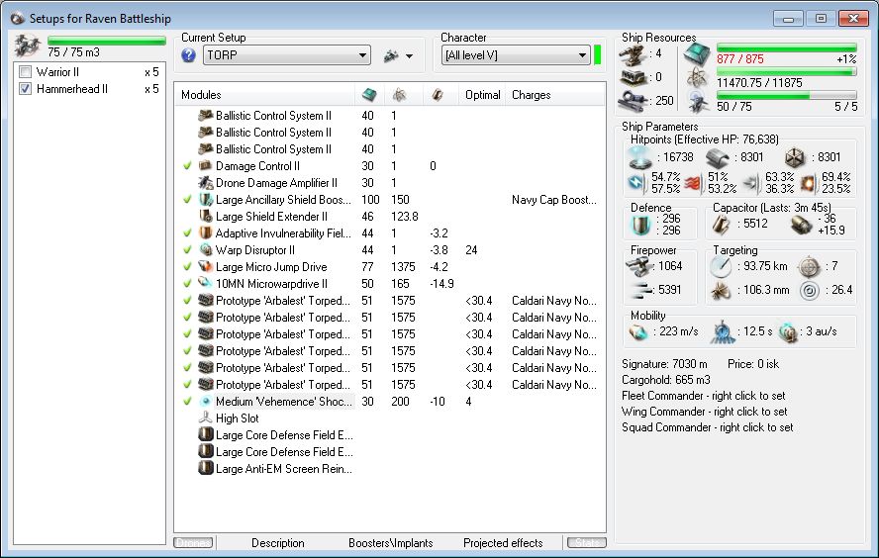This screenshot has height=558, width=879.
Task: Click the drone bandwidth icon beside 50 / 75
Action: coord(698,102)
